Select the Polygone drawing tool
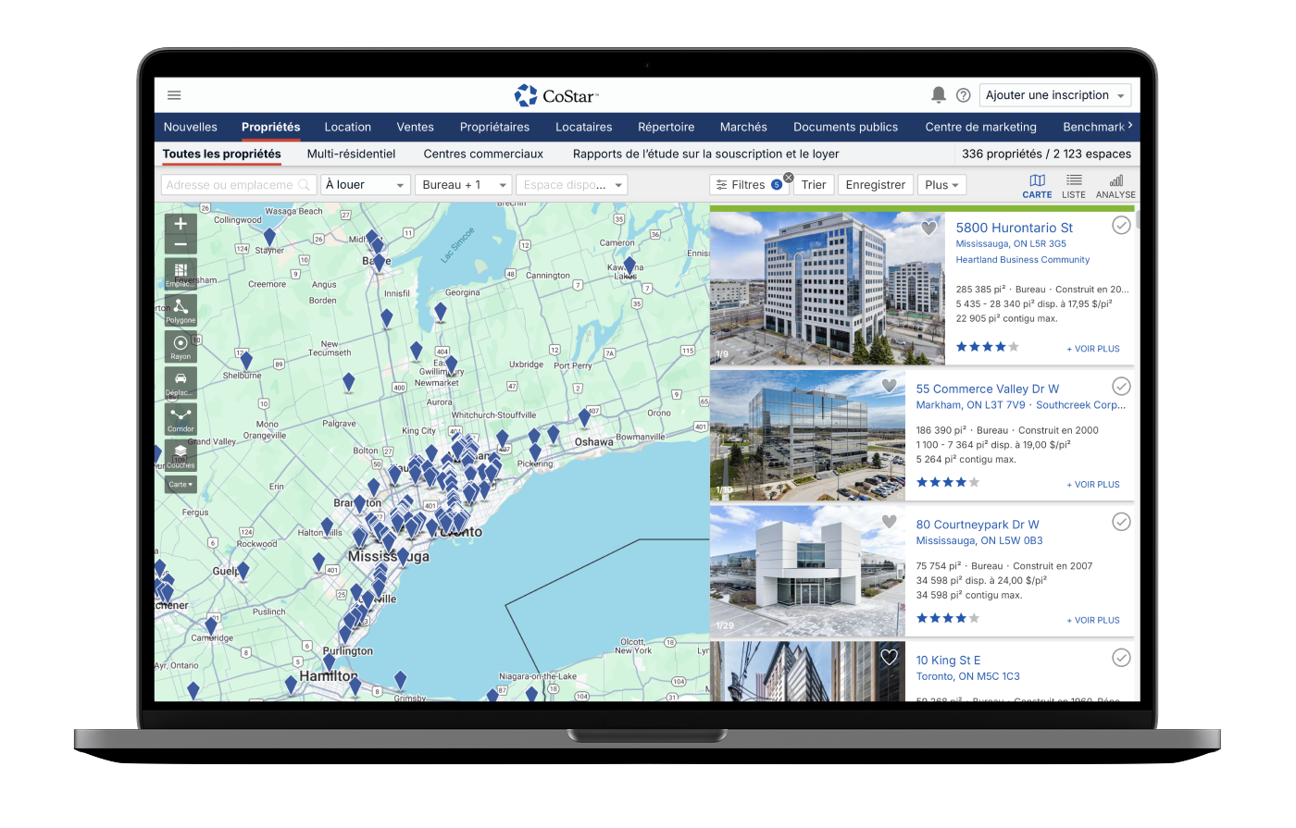This screenshot has height=828, width=1296. click(181, 310)
